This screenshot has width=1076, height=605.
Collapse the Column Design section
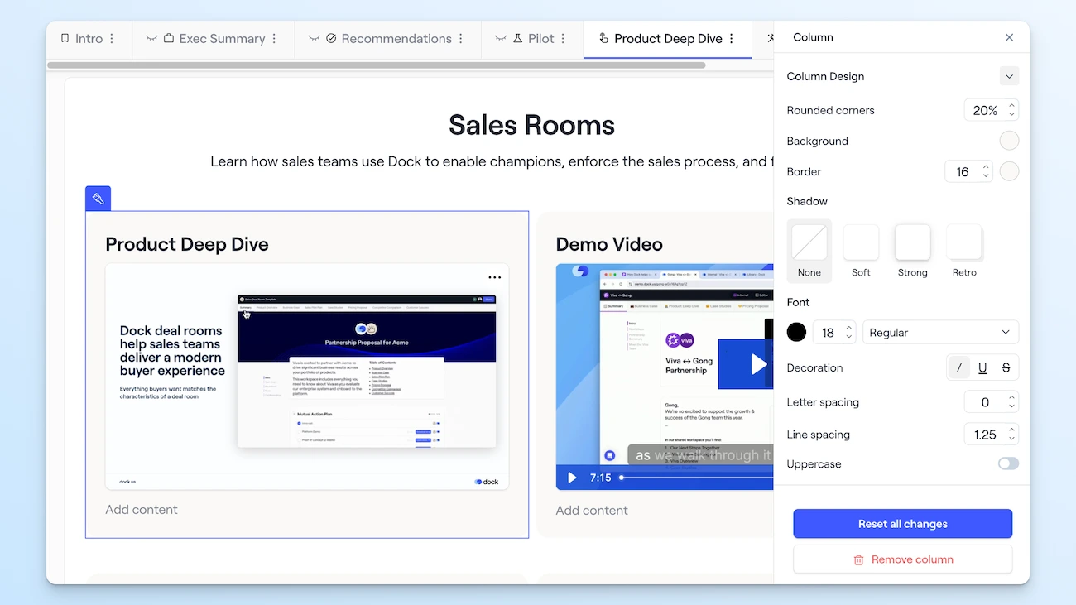1009,76
